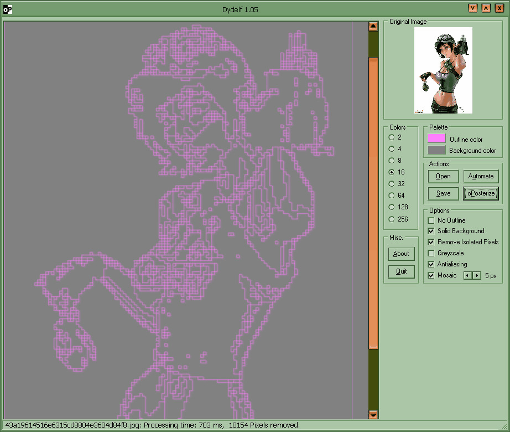Enable the Greyscale checkbox

click(431, 253)
